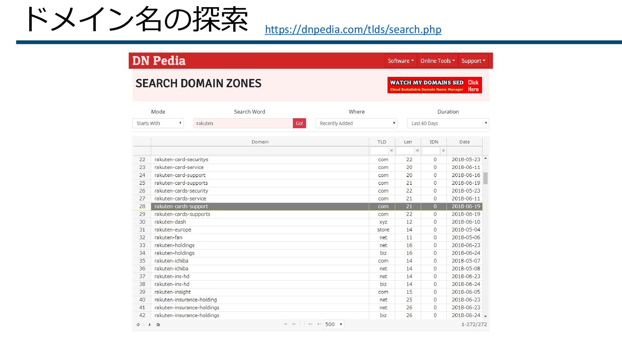622x350 pixels.
Task: Click the vertical scrollbar thumb of the grid
Action: (x=485, y=178)
